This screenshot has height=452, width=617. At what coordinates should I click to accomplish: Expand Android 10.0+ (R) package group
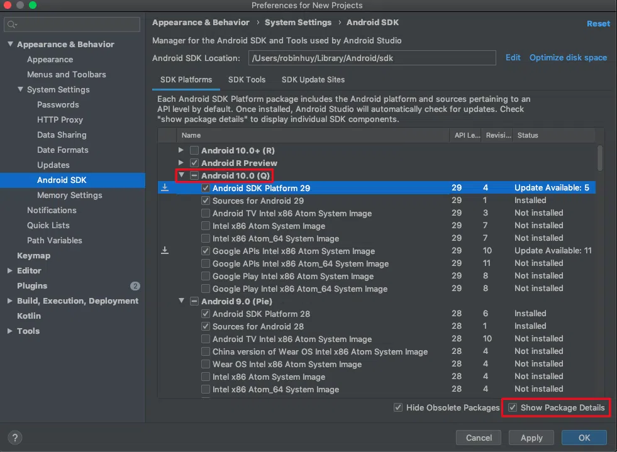tap(181, 150)
